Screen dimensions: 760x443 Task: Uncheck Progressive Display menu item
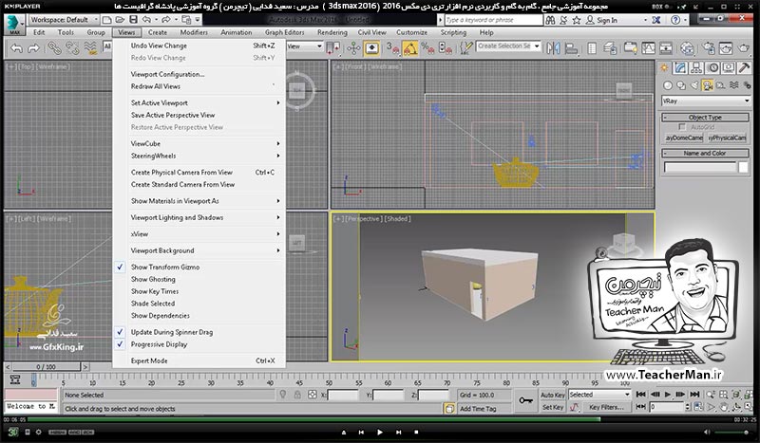pyautogui.click(x=199, y=344)
